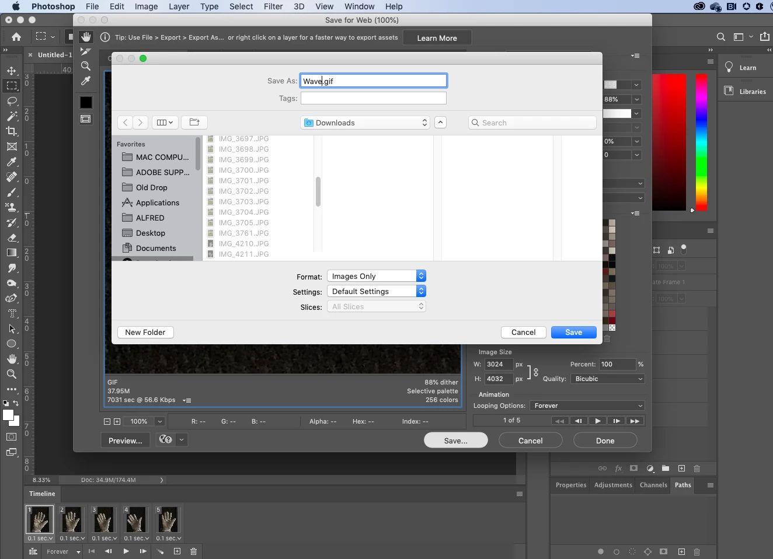This screenshot has width=773, height=559.
Task: Open the Quality Bicubic dropdown
Action: click(x=608, y=379)
